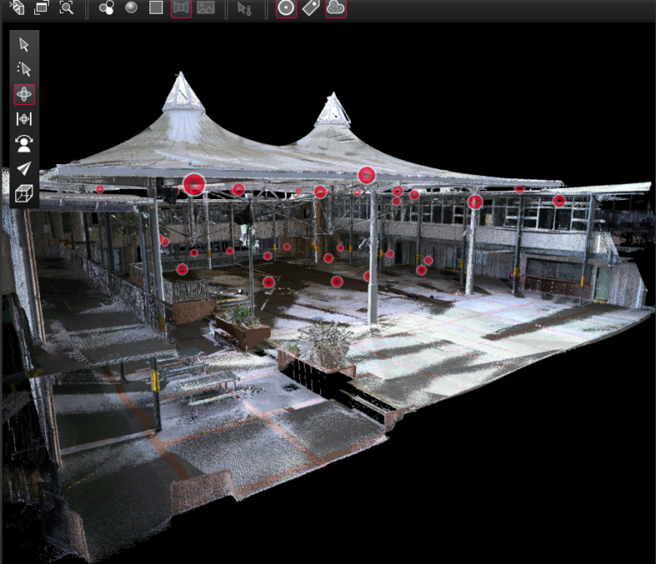The image size is (656, 564).
Task: Select red setup marker atop central front column
Action: pyautogui.click(x=367, y=175)
